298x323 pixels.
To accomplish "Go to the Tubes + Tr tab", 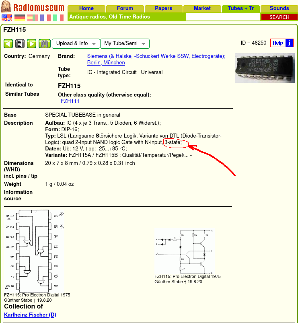I will coord(240,8).
